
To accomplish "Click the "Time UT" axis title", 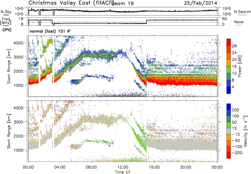I will pyautogui.click(x=123, y=172).
